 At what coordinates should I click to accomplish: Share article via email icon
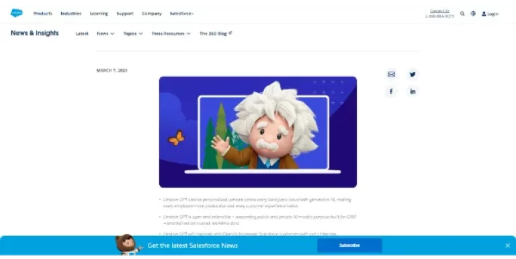tap(391, 74)
